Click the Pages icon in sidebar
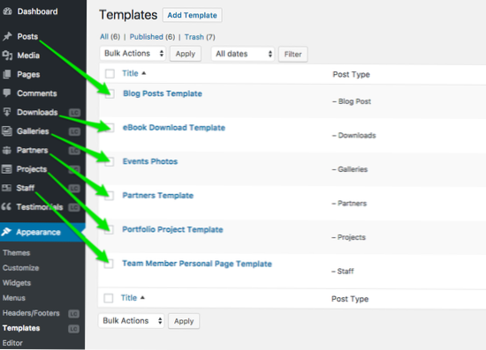The height and width of the screenshot is (350, 486). (7, 74)
